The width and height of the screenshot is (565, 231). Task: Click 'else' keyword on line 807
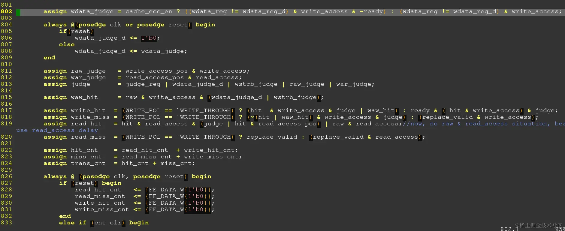pyautogui.click(x=67, y=44)
